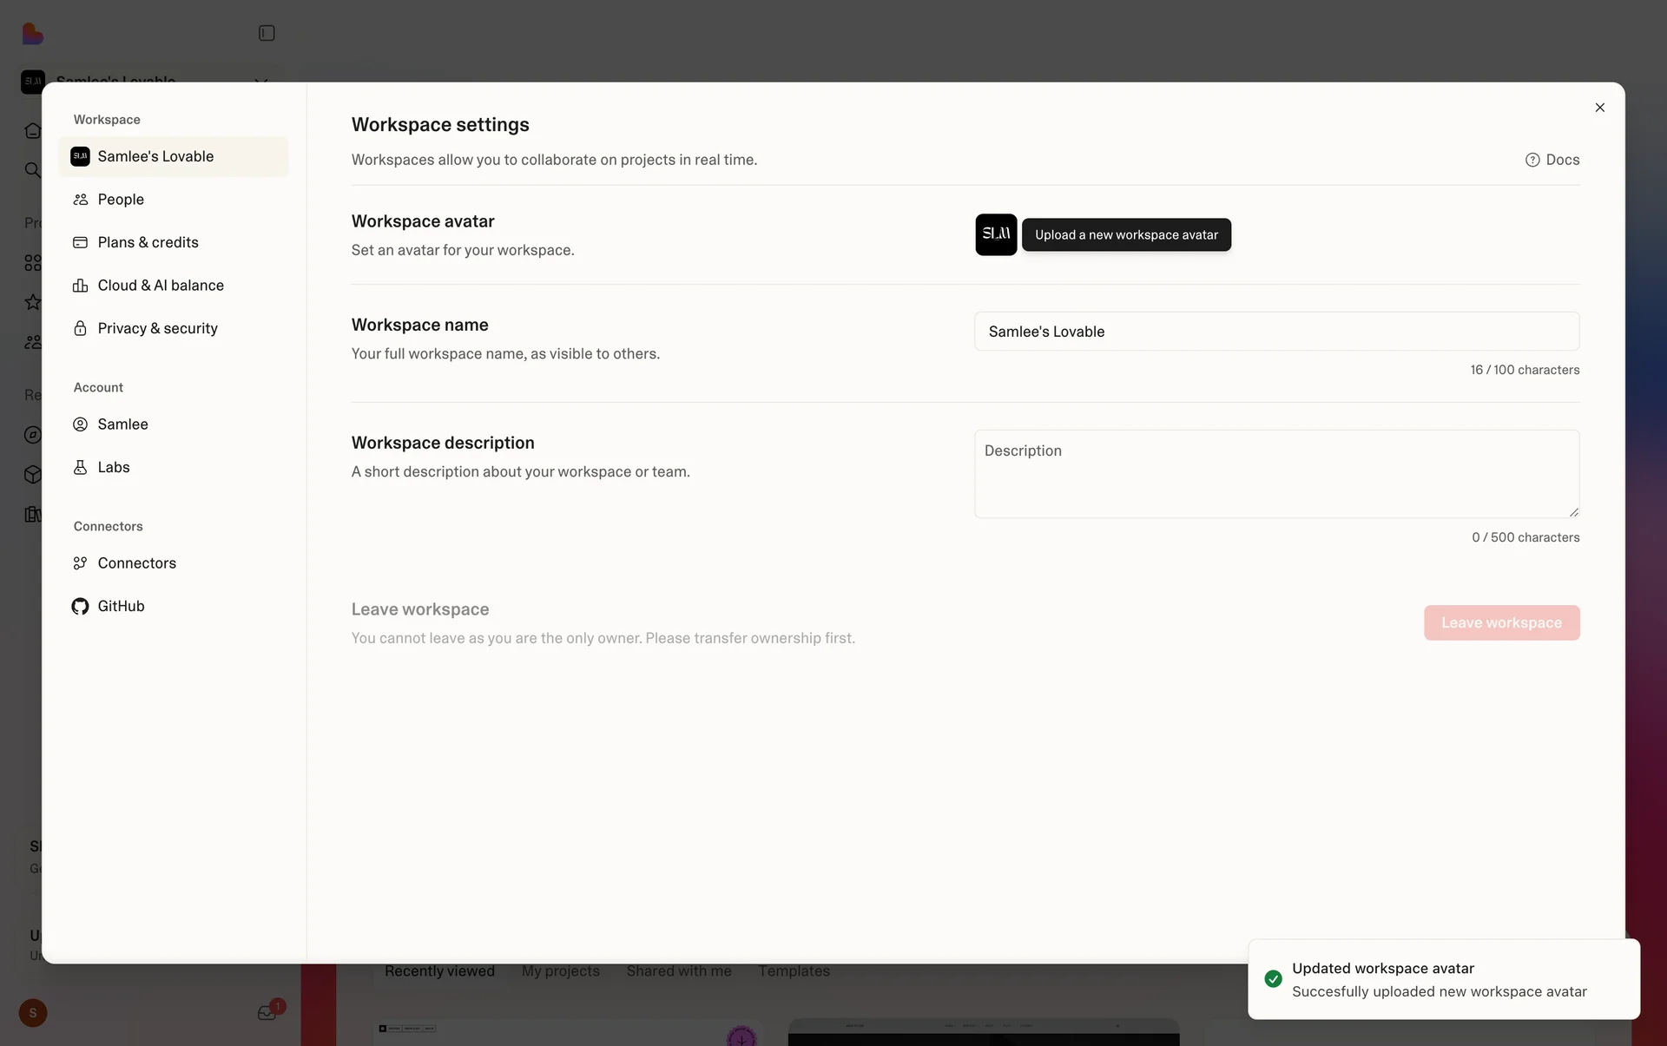Click Upload a new workspace avatar
This screenshot has width=1667, height=1046.
pyautogui.click(x=1126, y=235)
